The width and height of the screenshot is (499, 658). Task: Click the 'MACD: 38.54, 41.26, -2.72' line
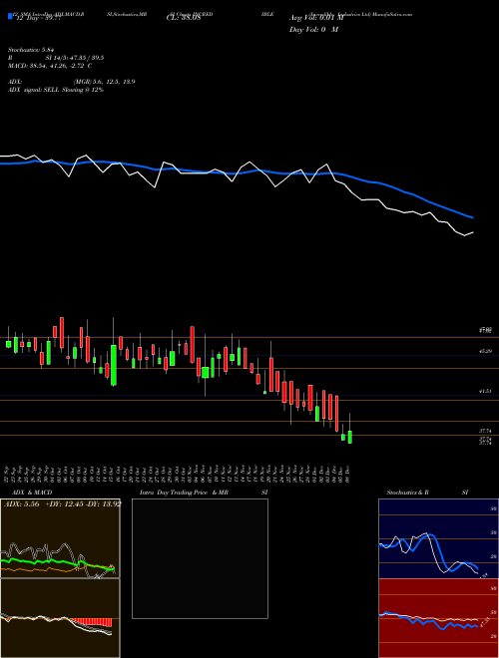coord(50,66)
